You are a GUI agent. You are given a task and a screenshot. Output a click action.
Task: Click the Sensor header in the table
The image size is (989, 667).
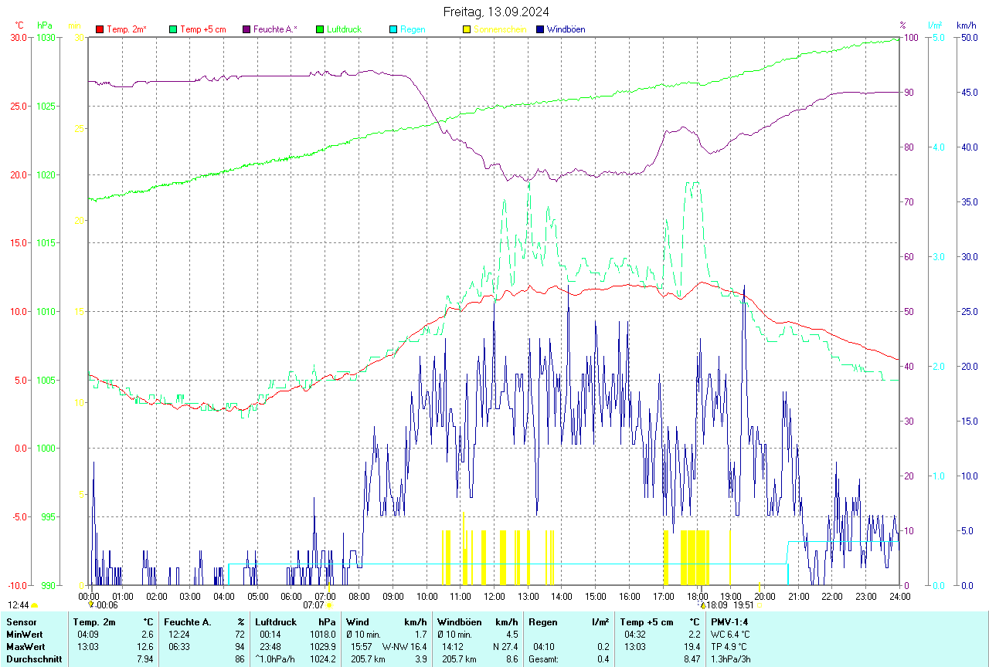click(x=20, y=621)
